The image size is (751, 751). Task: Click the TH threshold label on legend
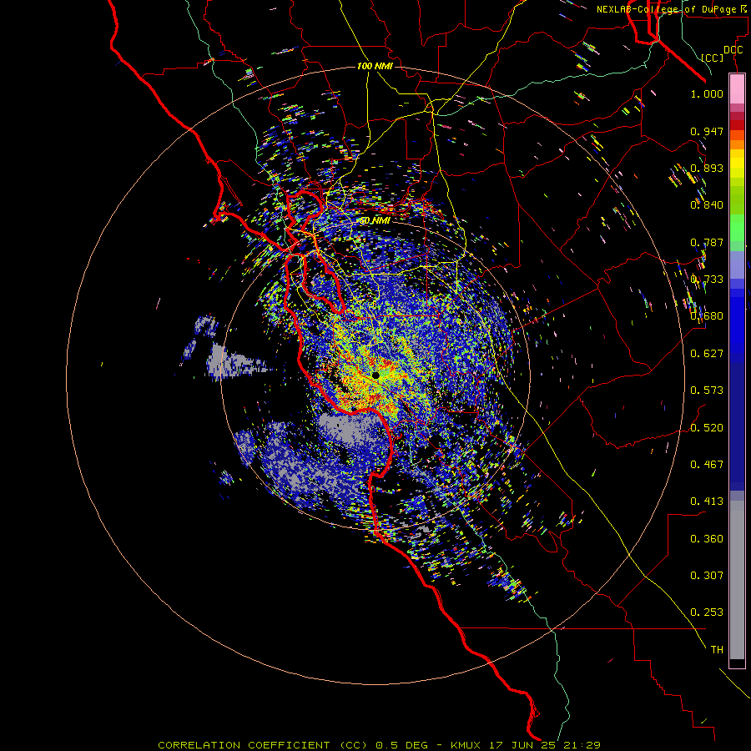tap(717, 650)
